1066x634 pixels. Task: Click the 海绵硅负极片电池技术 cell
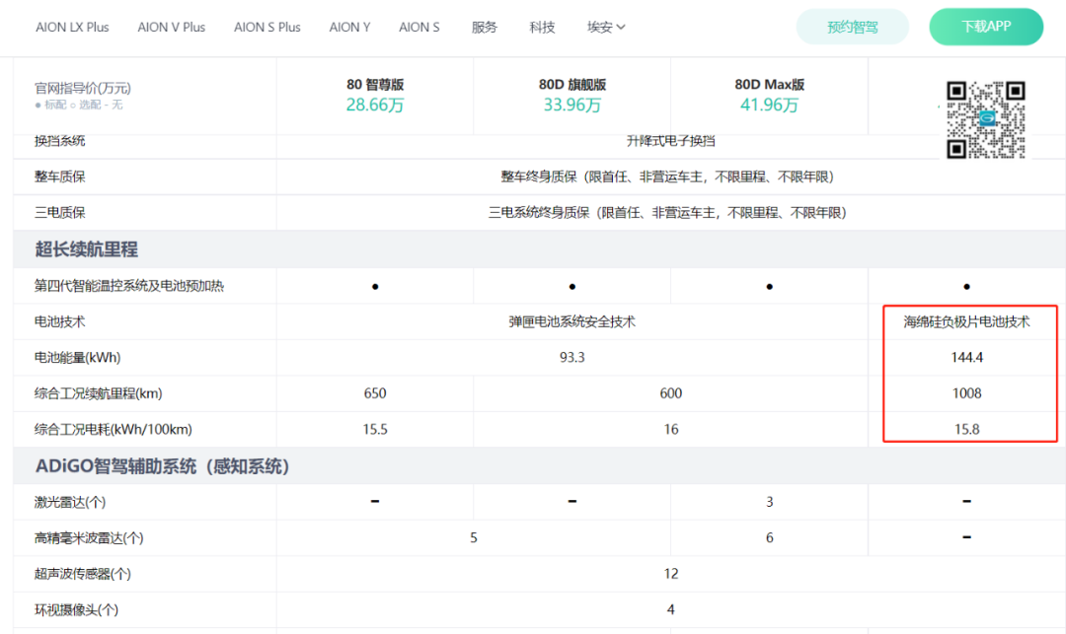pos(966,321)
